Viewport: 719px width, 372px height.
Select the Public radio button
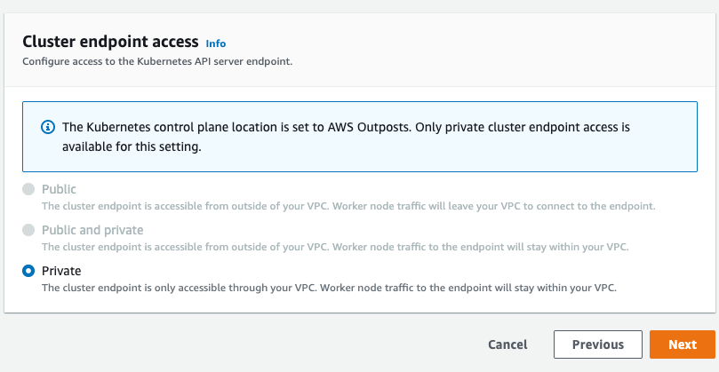[x=28, y=189]
